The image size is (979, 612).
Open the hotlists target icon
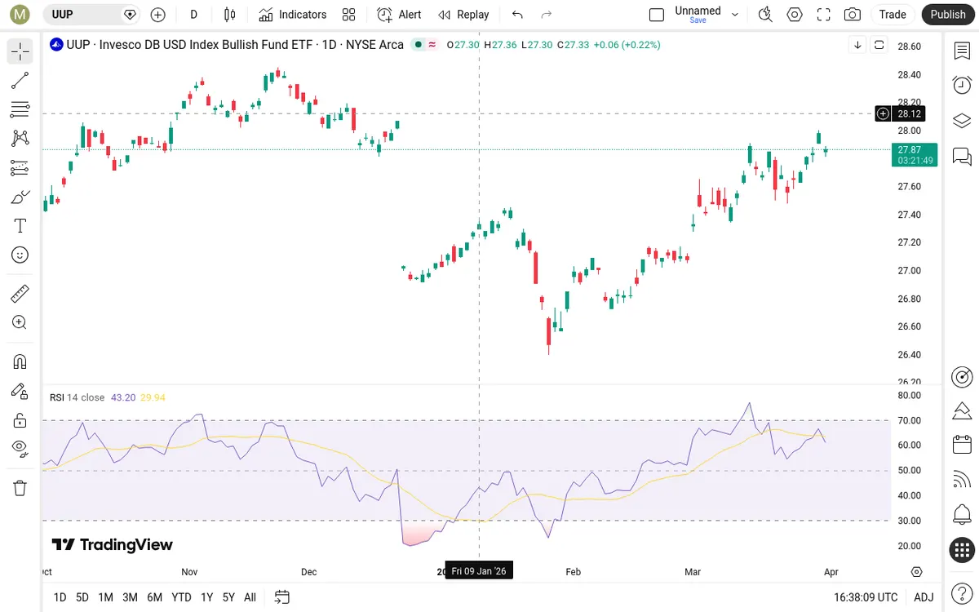click(962, 377)
